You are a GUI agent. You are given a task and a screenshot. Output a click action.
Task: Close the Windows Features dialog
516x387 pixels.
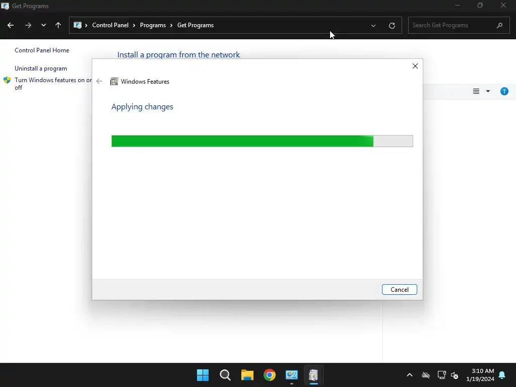pos(415,66)
